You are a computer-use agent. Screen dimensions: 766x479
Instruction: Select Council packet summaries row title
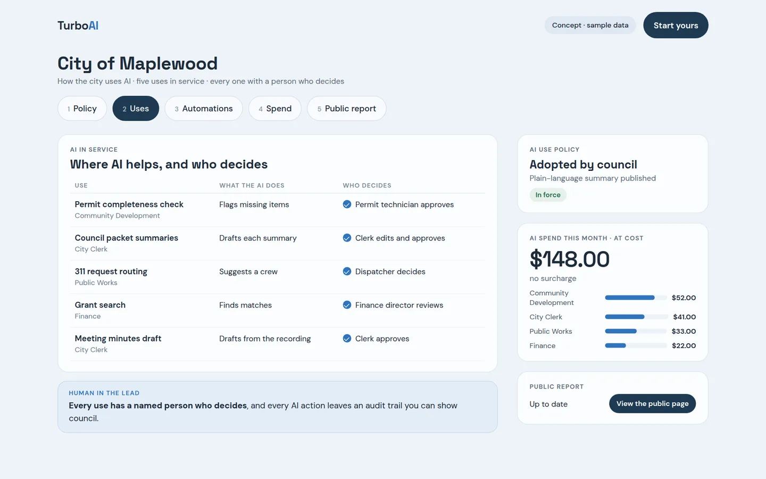pyautogui.click(x=127, y=238)
